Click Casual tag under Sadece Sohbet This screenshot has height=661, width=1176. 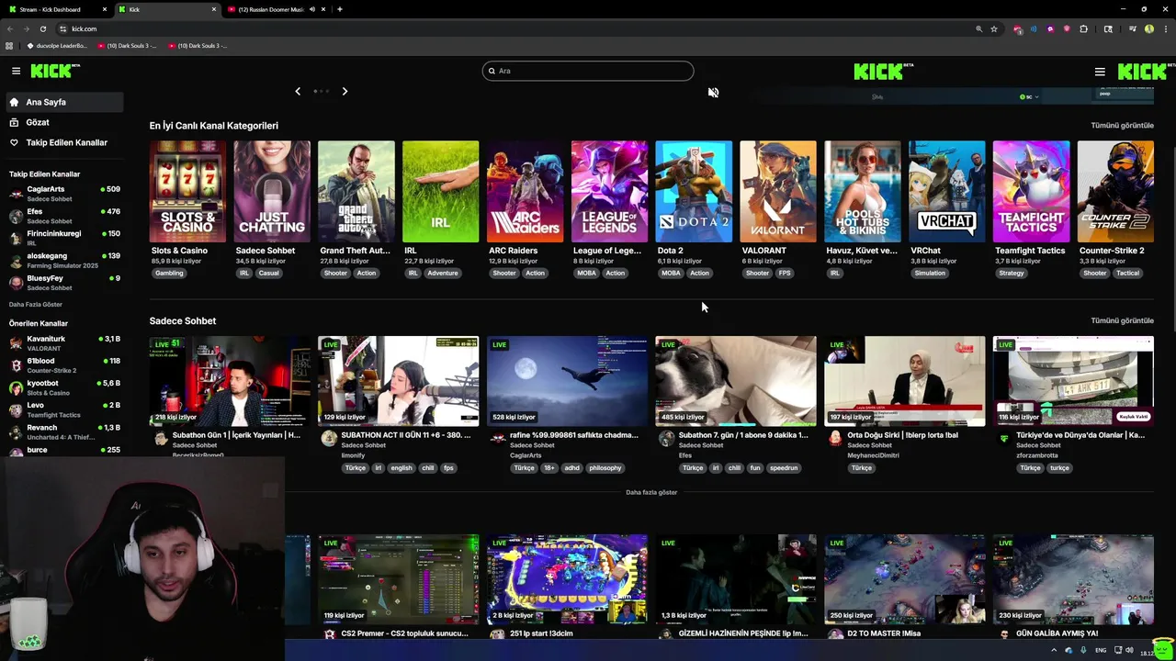point(268,273)
